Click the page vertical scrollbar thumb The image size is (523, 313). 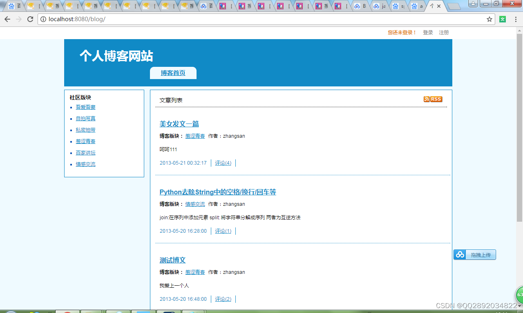(x=519, y=127)
